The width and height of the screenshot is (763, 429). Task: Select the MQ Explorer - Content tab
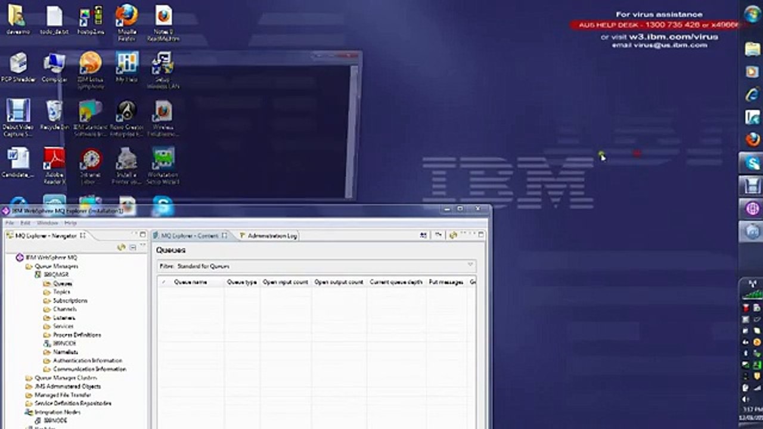pos(190,236)
